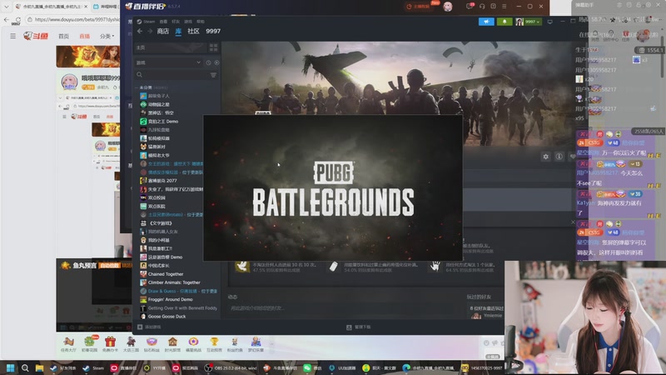Open the Douyu 直播 link
Screen dimensions: 666x375
click(x=85, y=36)
